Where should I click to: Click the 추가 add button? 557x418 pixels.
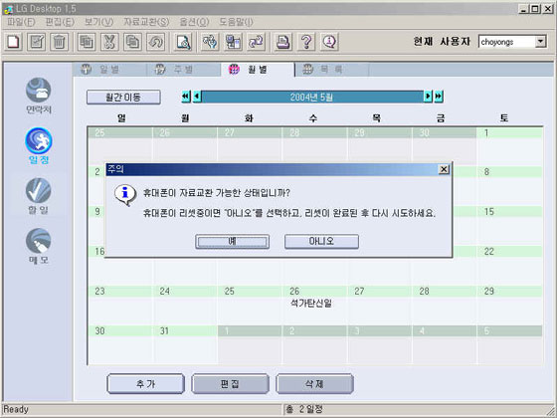click(145, 384)
